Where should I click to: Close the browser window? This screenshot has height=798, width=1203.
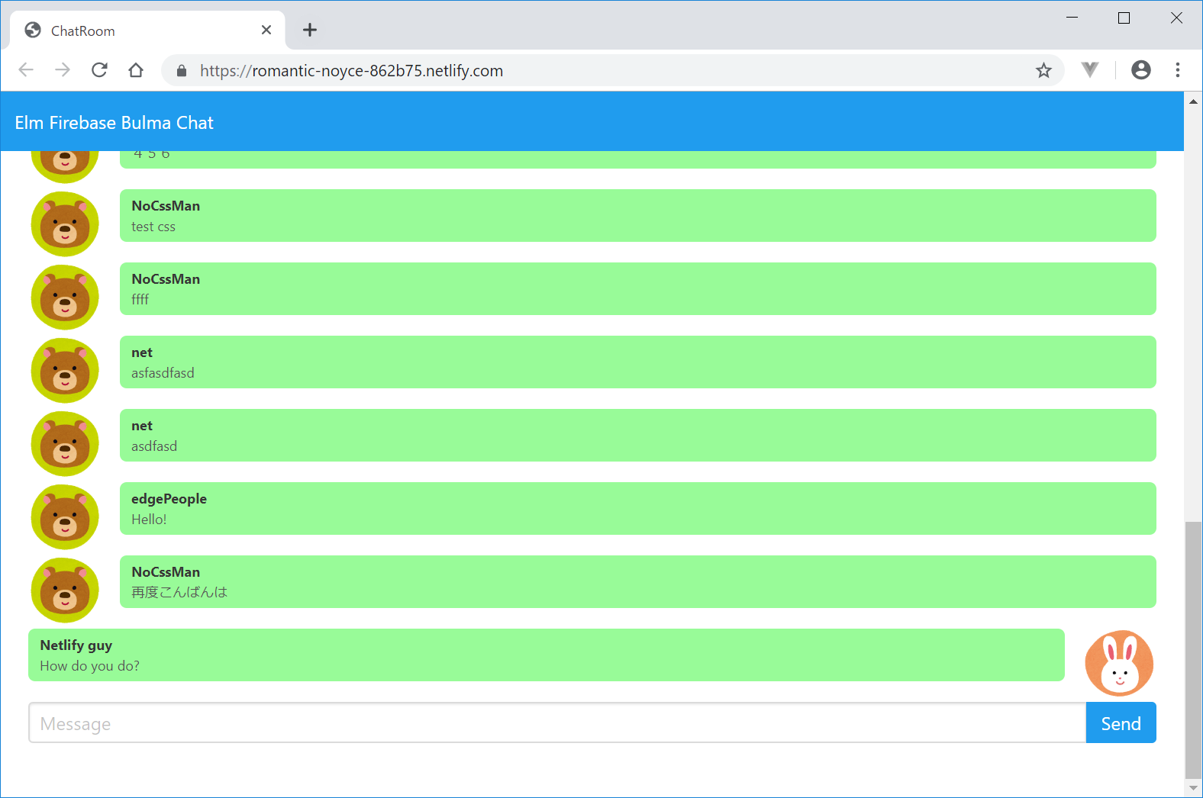pos(1176,18)
